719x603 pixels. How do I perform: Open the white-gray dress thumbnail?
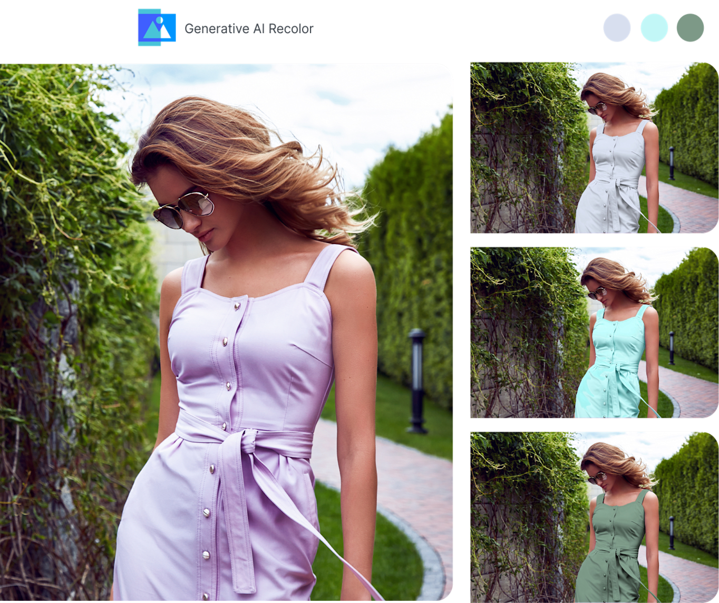[594, 148]
